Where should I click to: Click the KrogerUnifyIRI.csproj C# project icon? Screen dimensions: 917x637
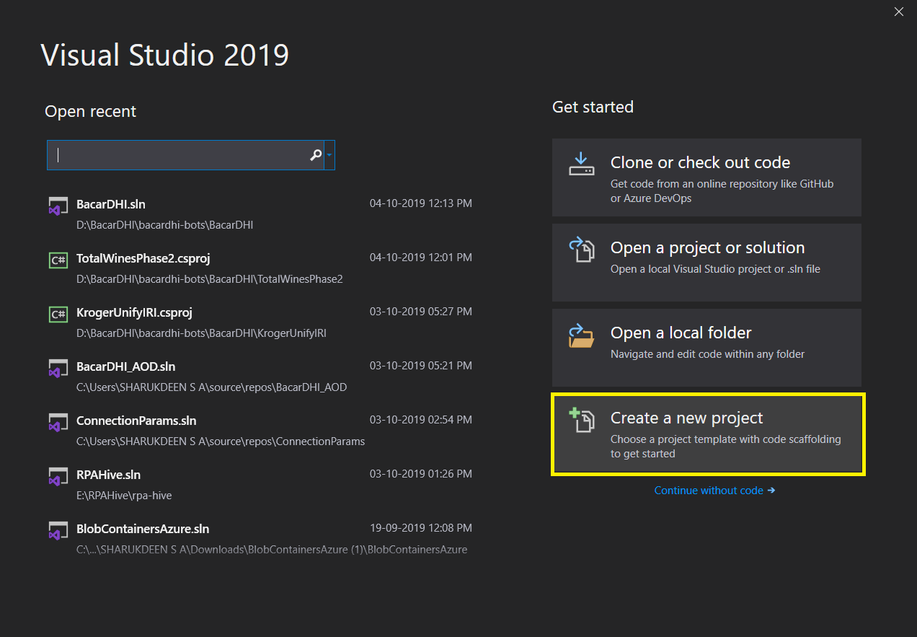point(58,314)
